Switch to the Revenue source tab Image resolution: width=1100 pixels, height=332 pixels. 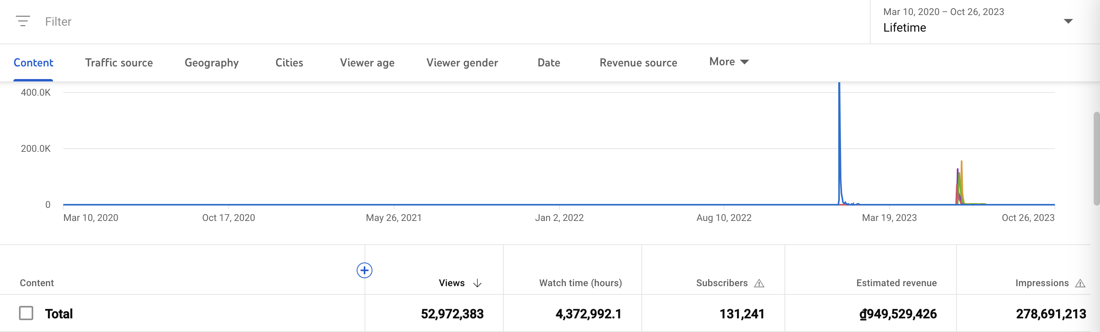pos(638,63)
